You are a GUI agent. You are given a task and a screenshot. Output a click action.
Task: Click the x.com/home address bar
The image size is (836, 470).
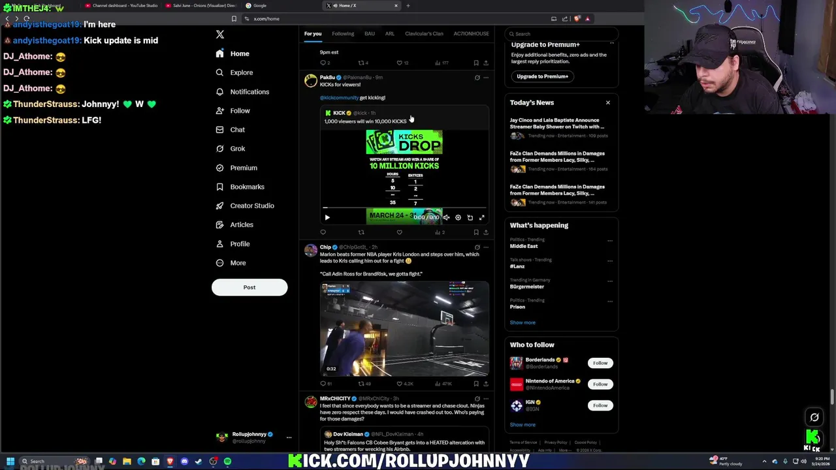398,19
